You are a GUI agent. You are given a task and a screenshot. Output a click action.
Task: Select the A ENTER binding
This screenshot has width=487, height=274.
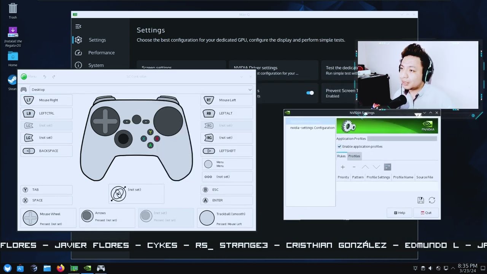227,200
